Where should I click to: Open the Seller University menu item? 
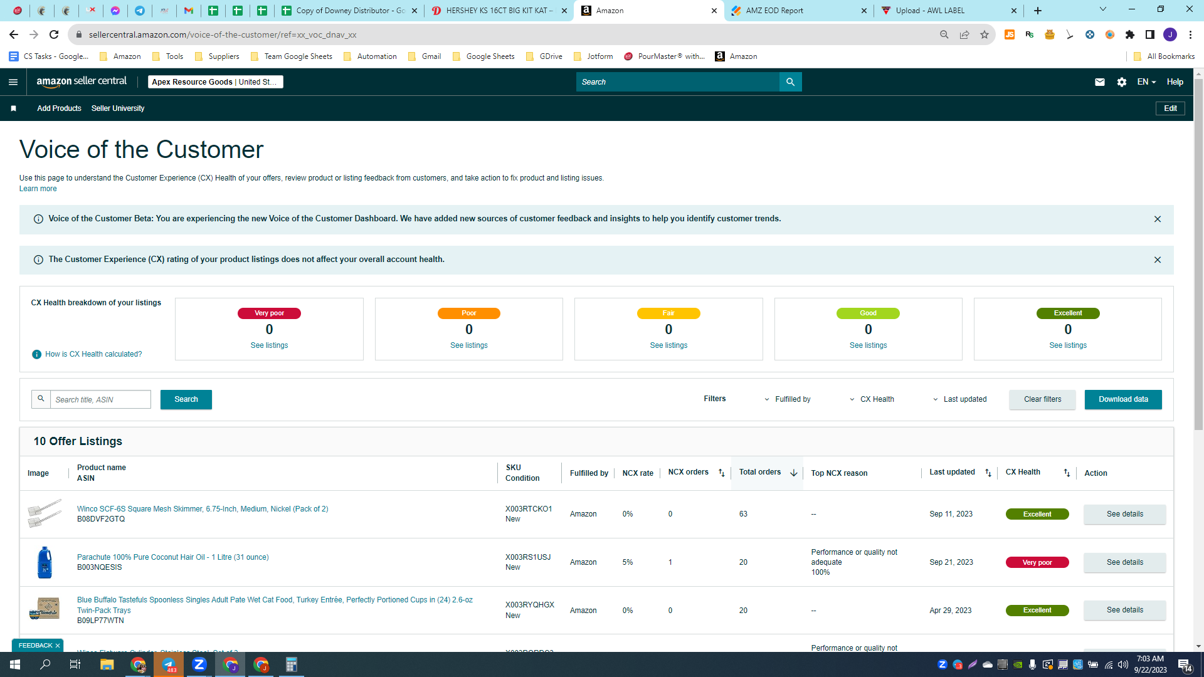pyautogui.click(x=118, y=108)
